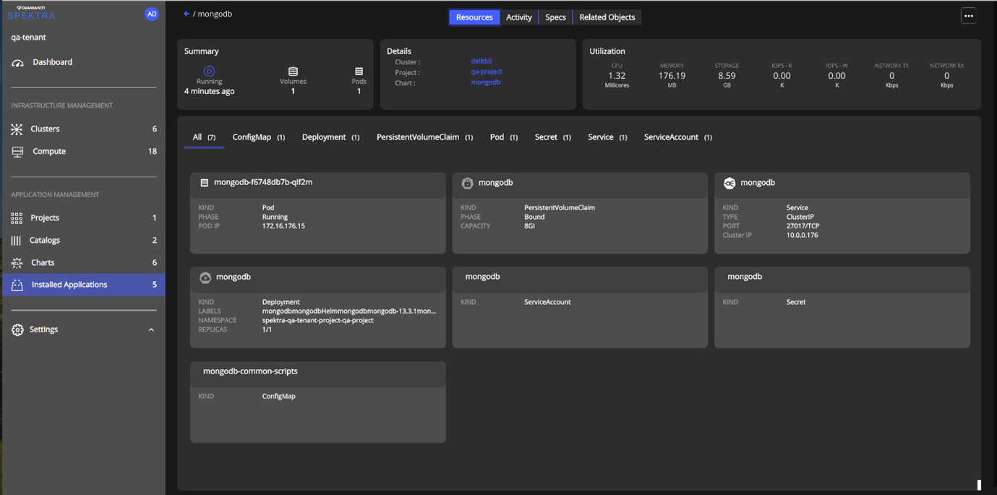Viewport: 997px width, 495px height.
Task: Switch to the Activity tab
Action: 519,17
